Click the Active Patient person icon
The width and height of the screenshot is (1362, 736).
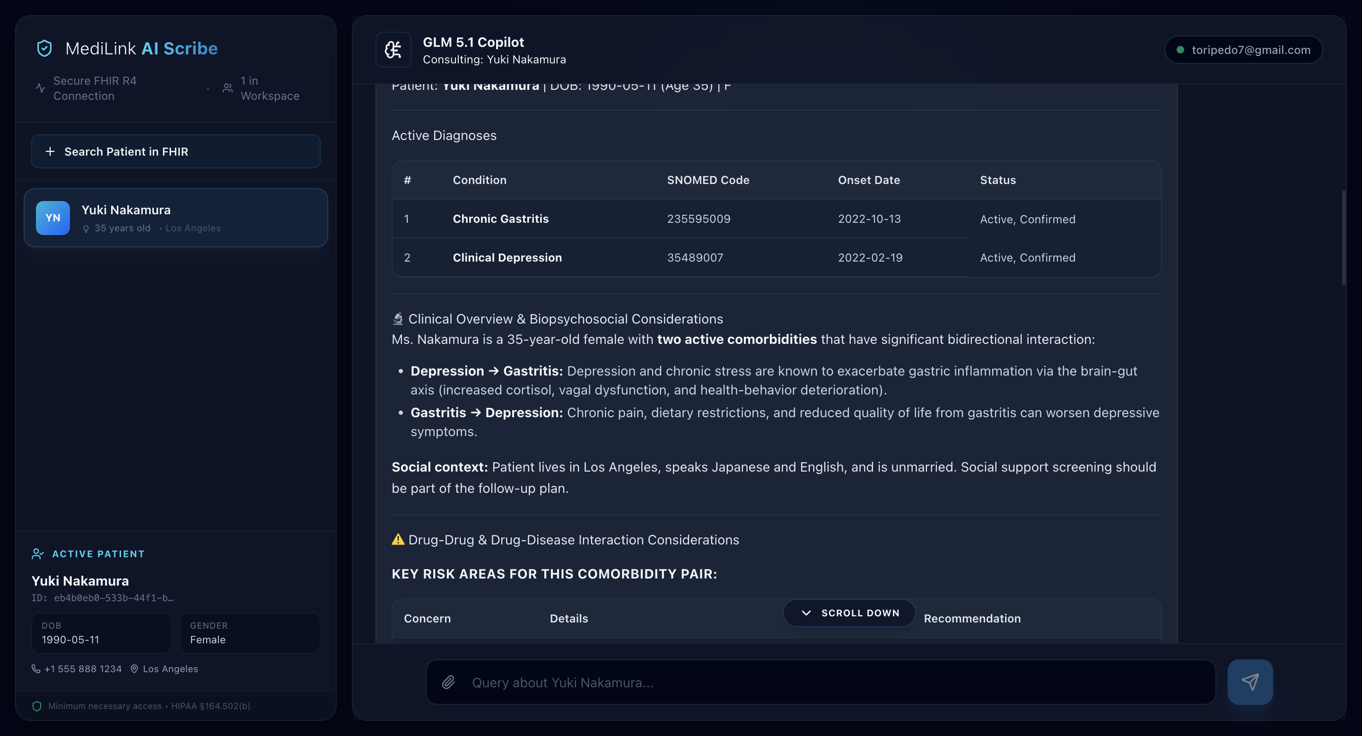37,553
